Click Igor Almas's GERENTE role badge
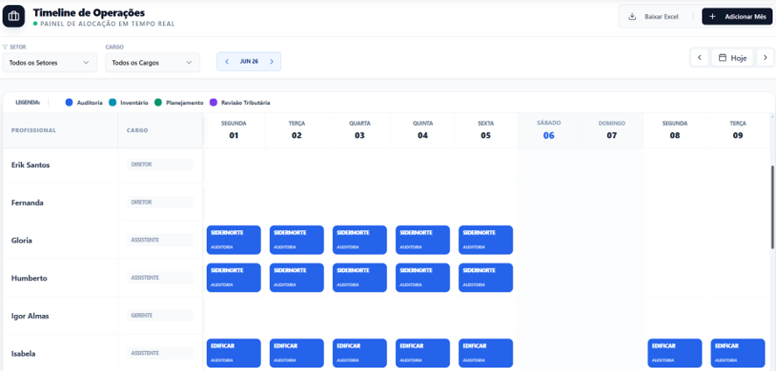Image resolution: width=776 pixels, height=371 pixels. (160, 316)
